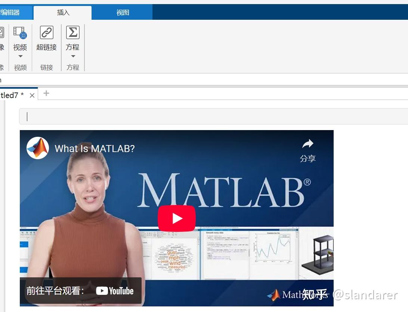
Task: Close the untitled7 document tab
Action: click(32, 95)
